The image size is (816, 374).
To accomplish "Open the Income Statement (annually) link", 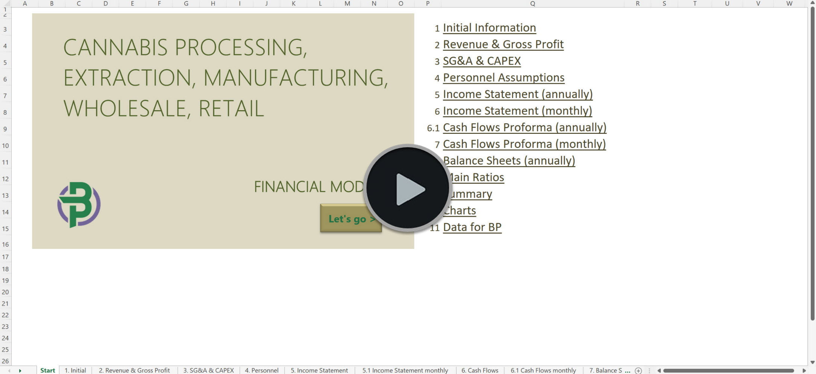I will coord(518,94).
